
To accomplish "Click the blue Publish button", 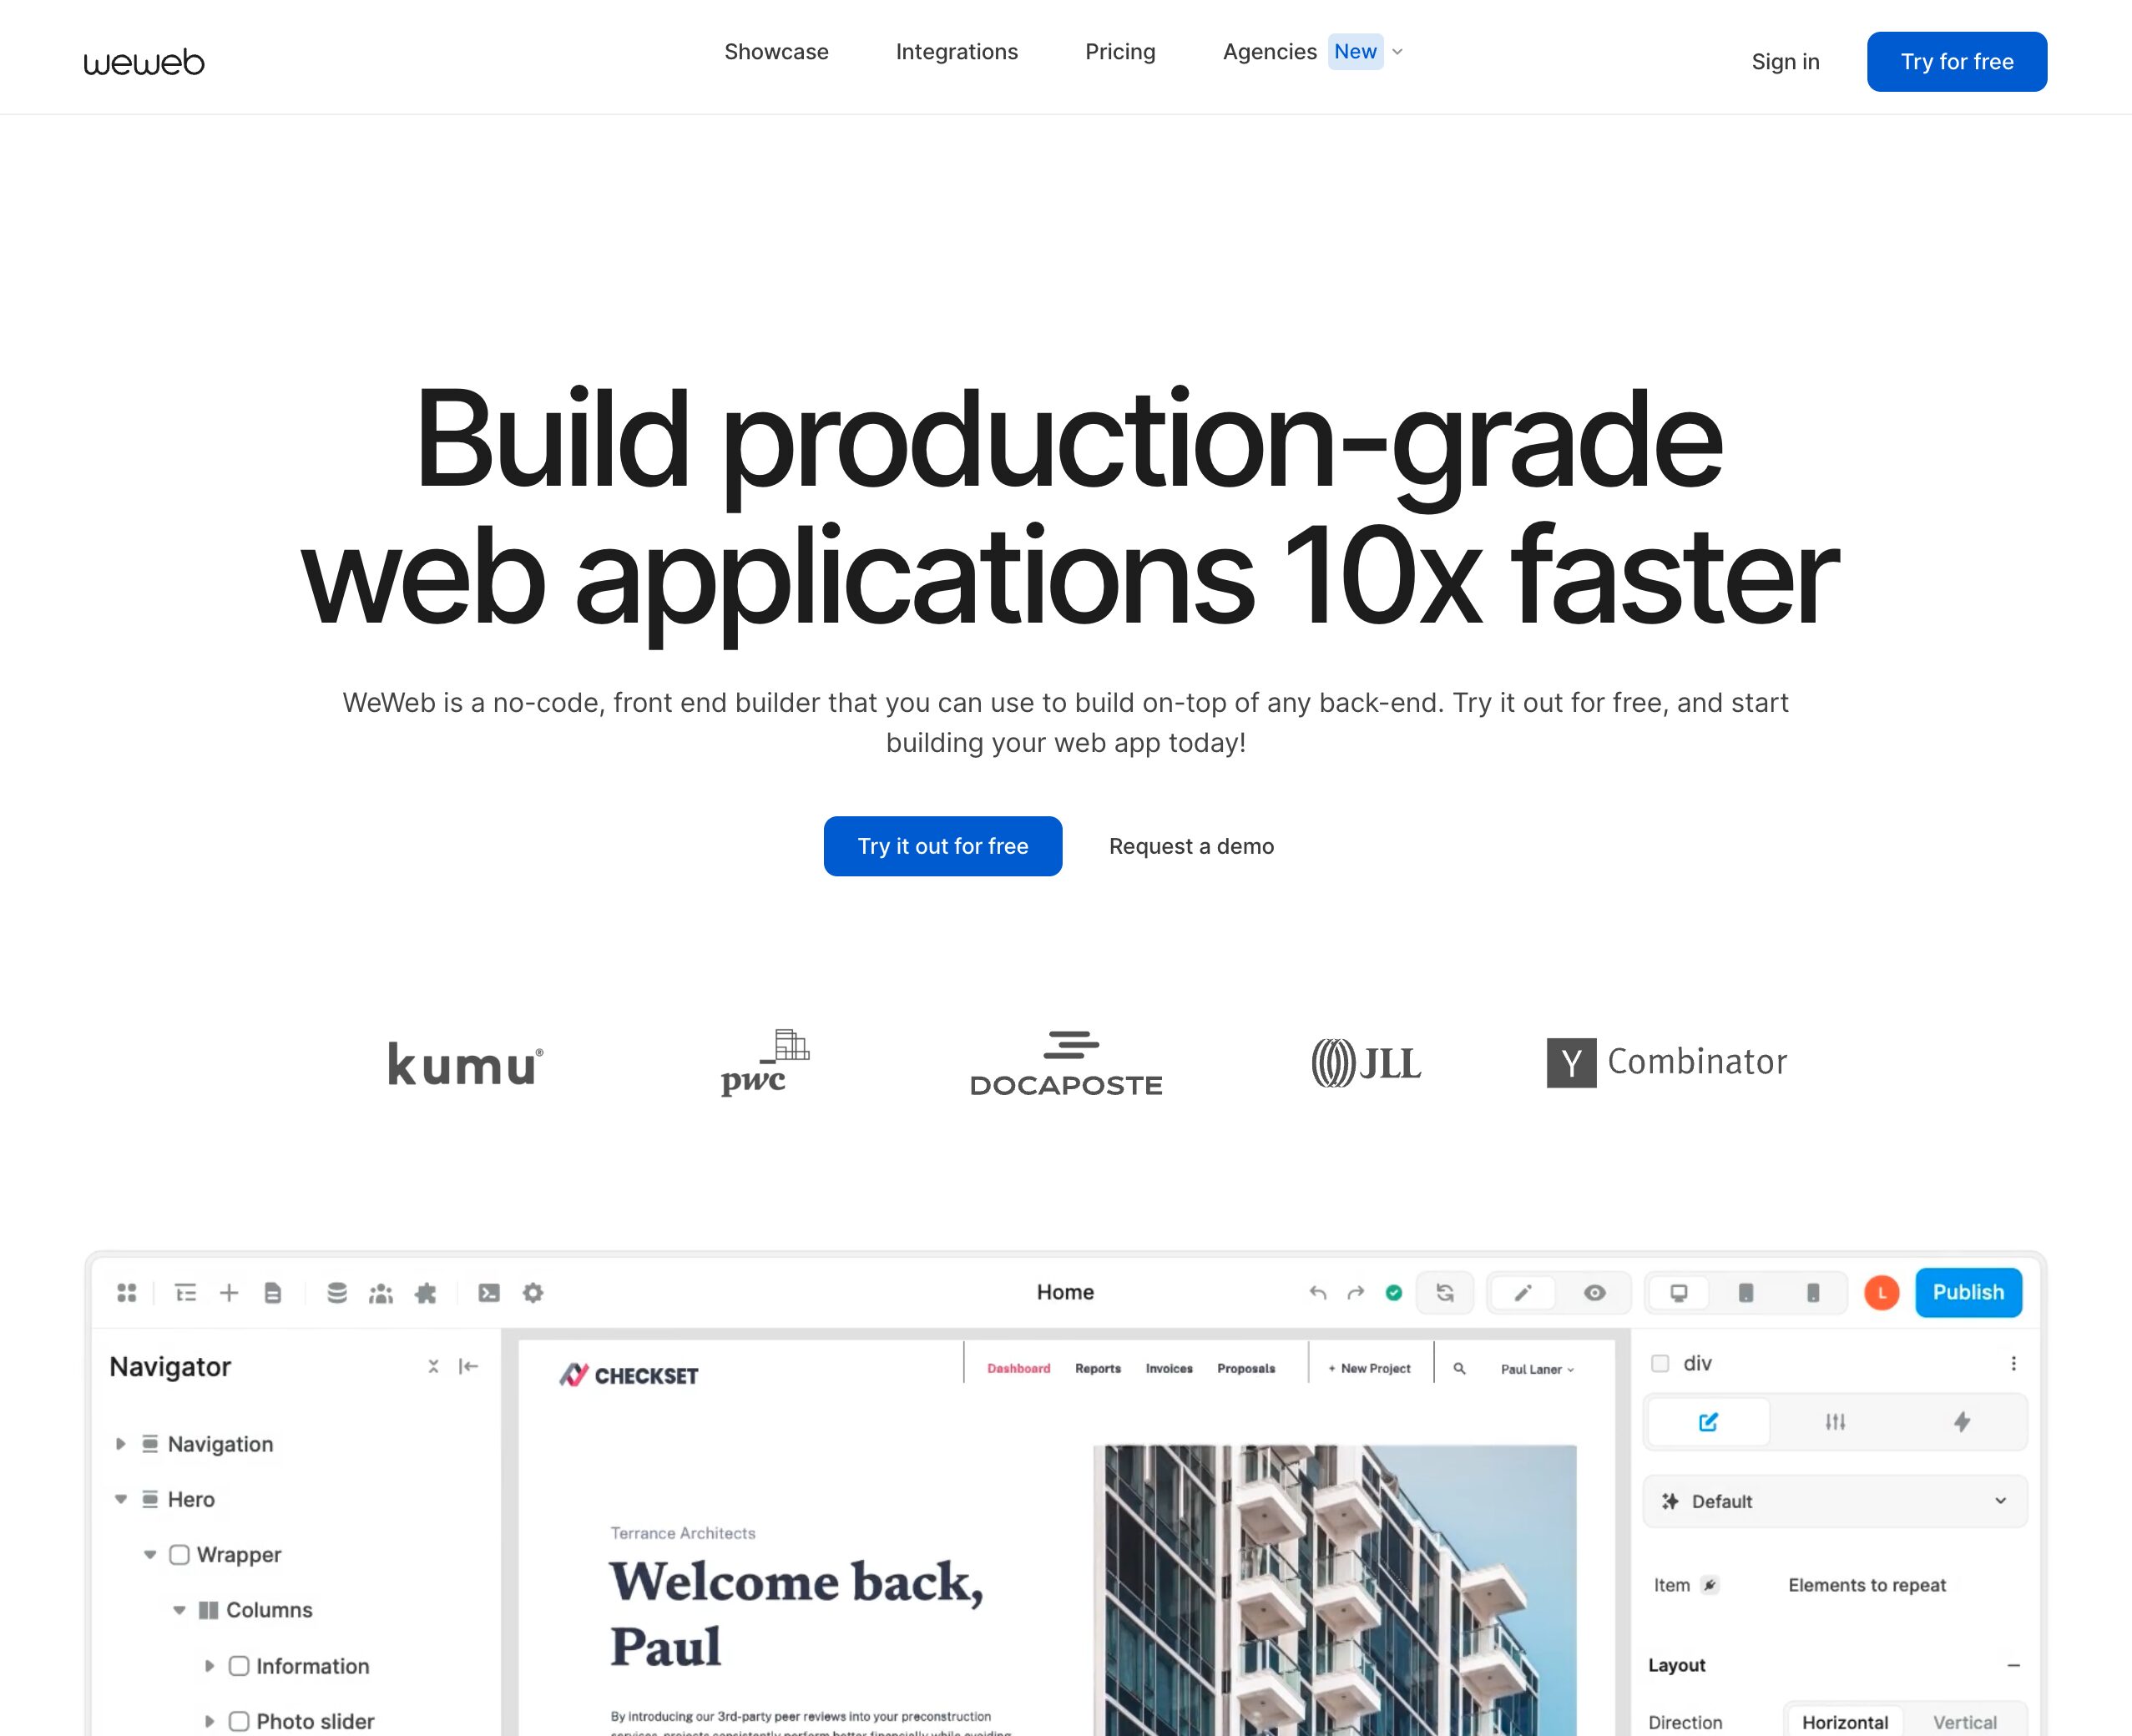I will point(1967,1292).
